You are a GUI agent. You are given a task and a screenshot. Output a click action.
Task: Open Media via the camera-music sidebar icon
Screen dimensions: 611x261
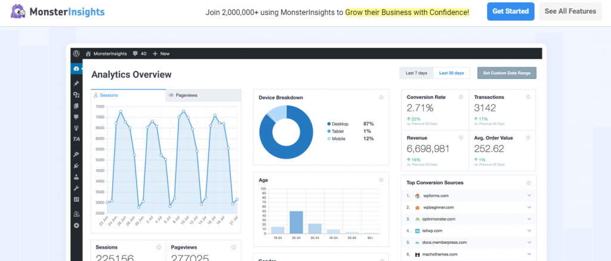pyautogui.click(x=76, y=95)
